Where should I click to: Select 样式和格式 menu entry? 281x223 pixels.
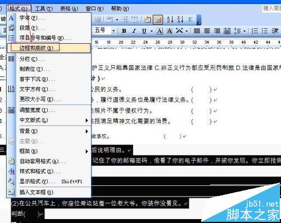click(x=49, y=171)
